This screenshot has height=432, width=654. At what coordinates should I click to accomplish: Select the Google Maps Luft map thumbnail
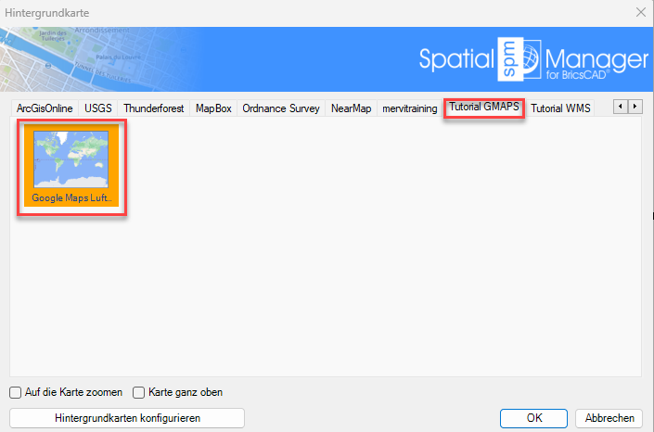coord(71,166)
